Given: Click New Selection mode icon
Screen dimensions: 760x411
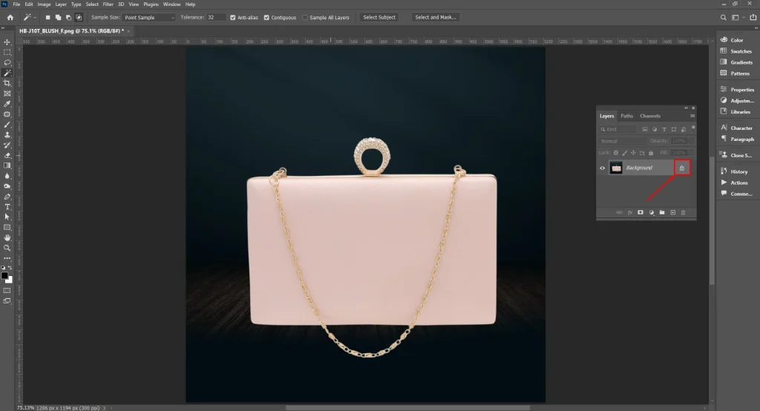Looking at the screenshot, I should click(x=47, y=18).
